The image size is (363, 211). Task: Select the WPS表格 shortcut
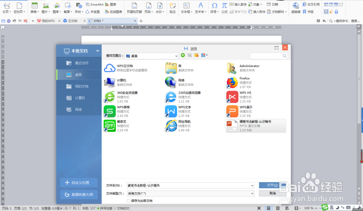(x=117, y=111)
